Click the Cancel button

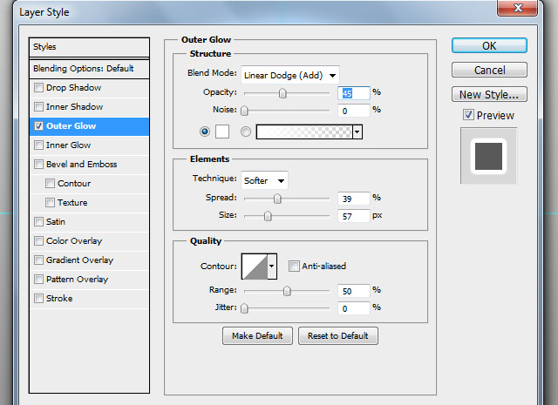pos(489,70)
